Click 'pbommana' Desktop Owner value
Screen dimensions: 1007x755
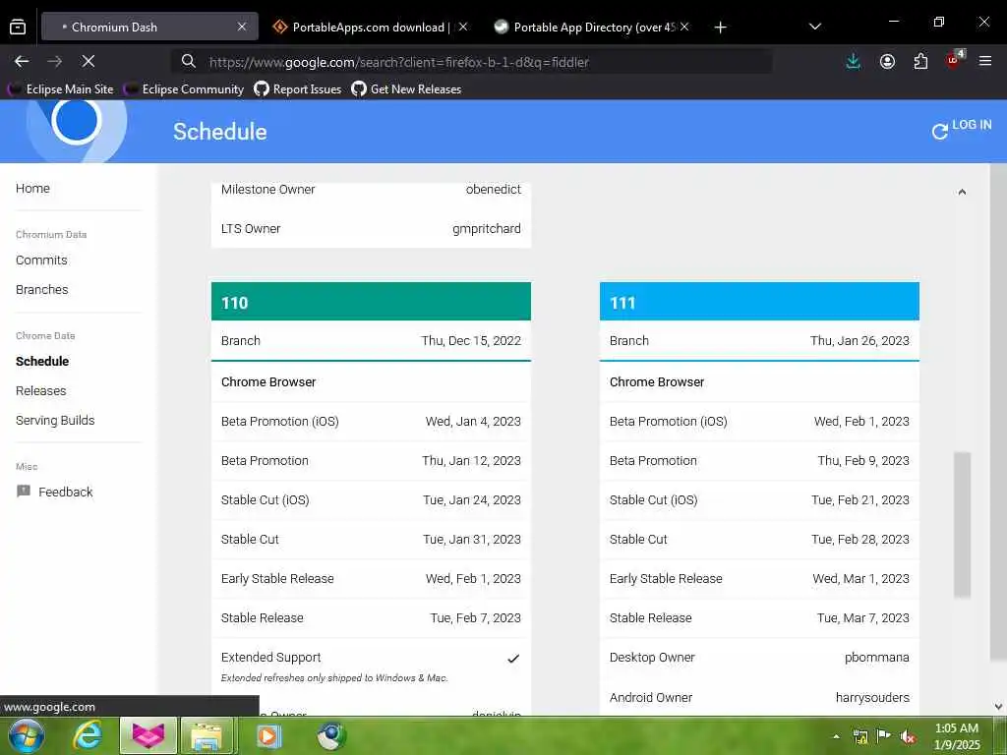[876, 658]
